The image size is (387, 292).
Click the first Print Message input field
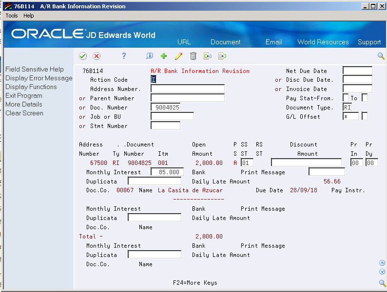coord(327,172)
